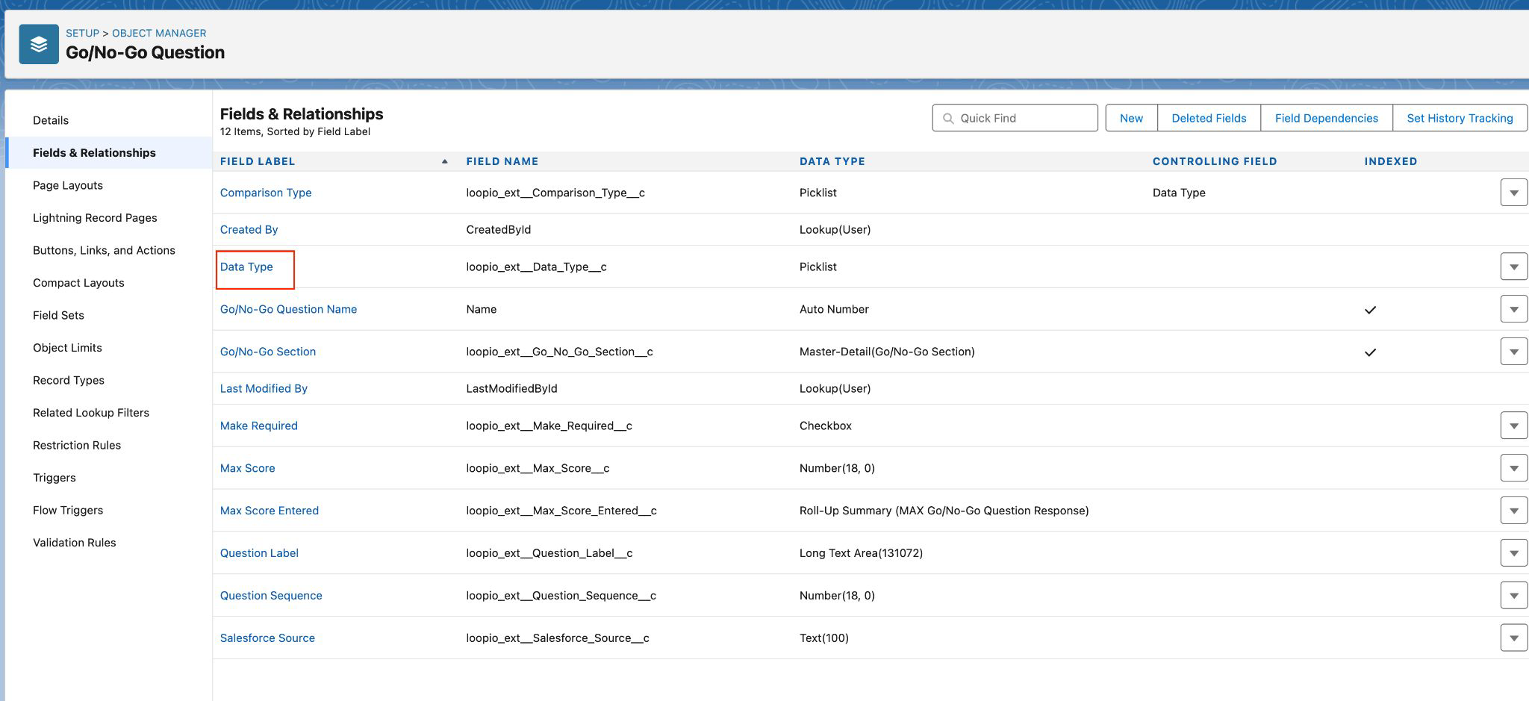The height and width of the screenshot is (701, 1529).
Task: Click the Checkbox data type cell
Action: point(826,426)
